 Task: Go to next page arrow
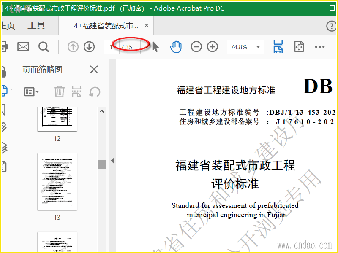click(x=89, y=47)
